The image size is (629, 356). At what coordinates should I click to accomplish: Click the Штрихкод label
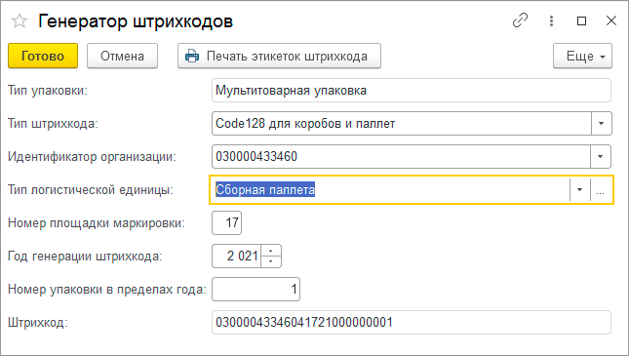pos(38,322)
